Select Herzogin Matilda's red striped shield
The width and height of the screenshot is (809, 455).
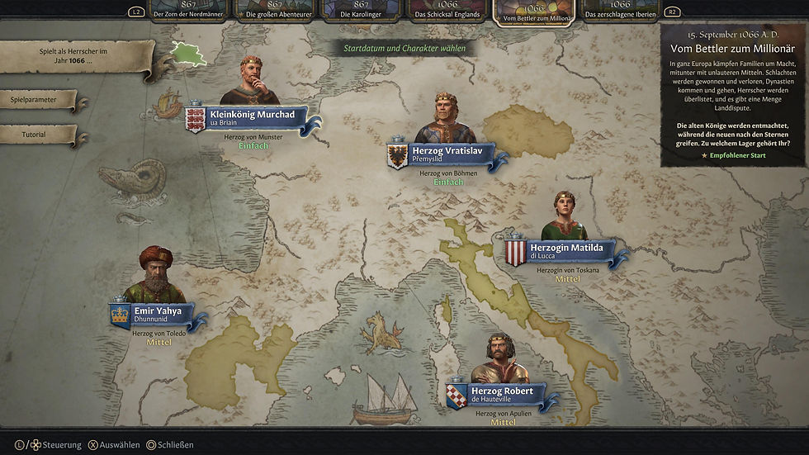click(515, 251)
